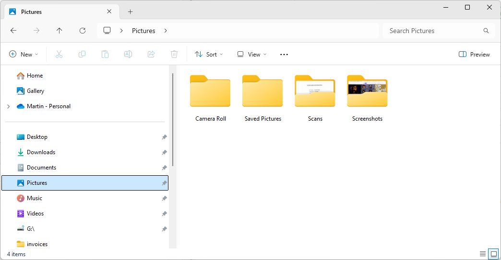Open the View dropdown
This screenshot has height=260, width=501.
(x=252, y=55)
